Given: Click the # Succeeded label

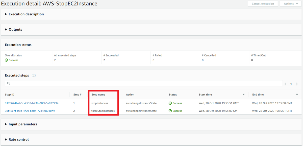Looking at the screenshot, I should (x=111, y=55).
